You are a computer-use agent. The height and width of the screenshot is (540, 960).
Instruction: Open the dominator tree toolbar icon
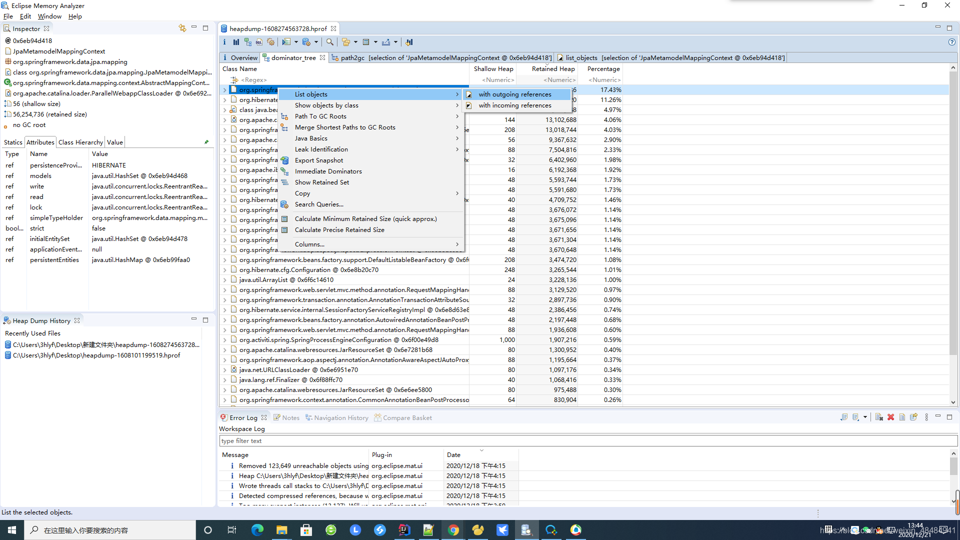[248, 42]
